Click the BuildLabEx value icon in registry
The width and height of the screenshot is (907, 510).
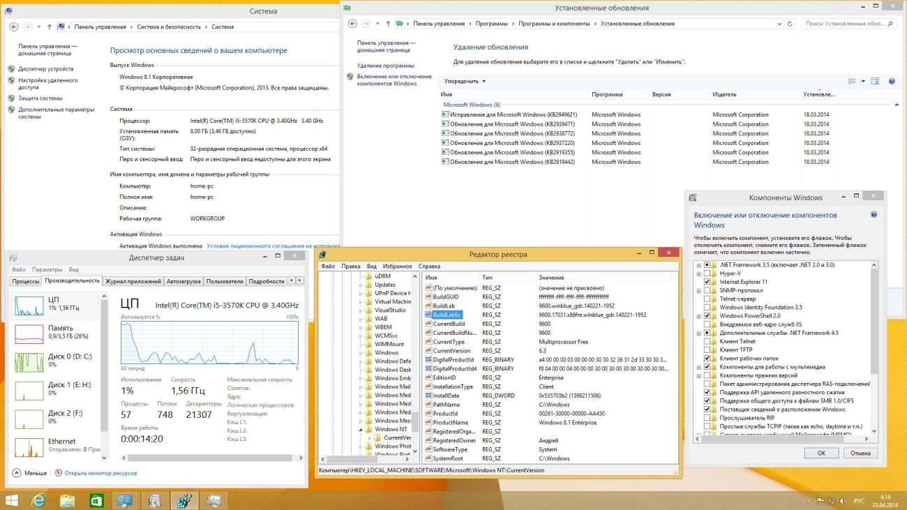coord(428,315)
